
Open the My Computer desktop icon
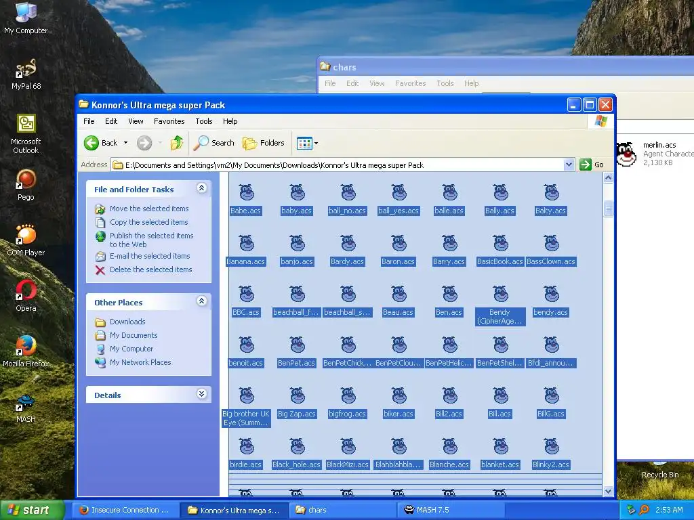pos(26,18)
